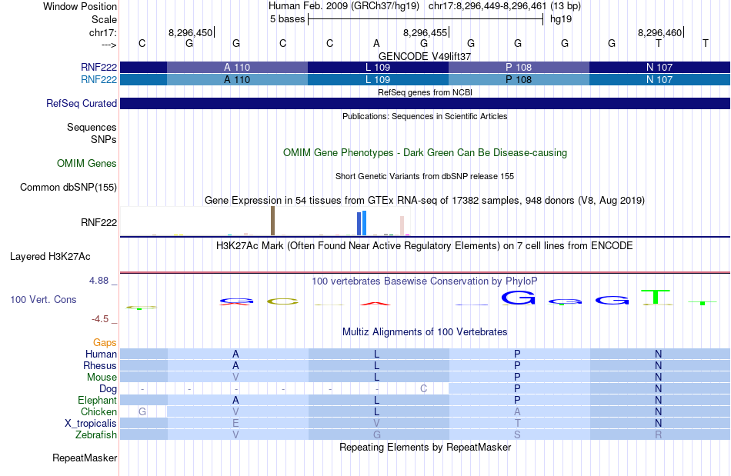Select the Chicken species row label
The height and width of the screenshot is (476, 731).
point(98,411)
